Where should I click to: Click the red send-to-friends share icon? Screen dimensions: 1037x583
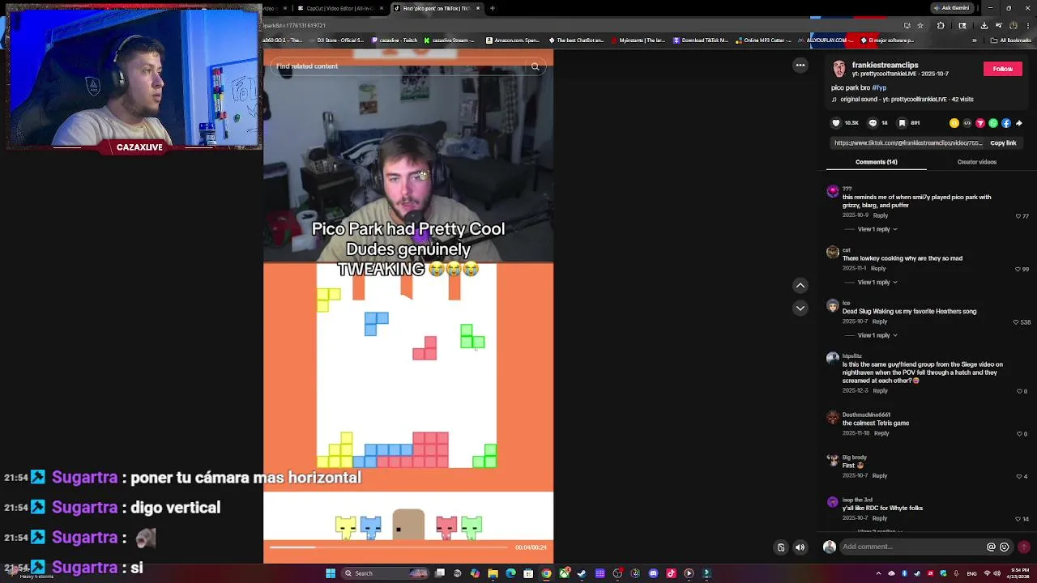[x=980, y=123]
